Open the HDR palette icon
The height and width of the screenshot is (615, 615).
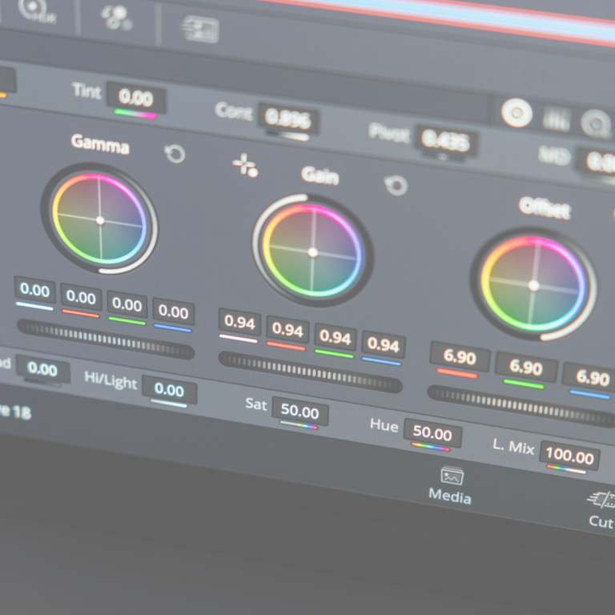coord(35,9)
